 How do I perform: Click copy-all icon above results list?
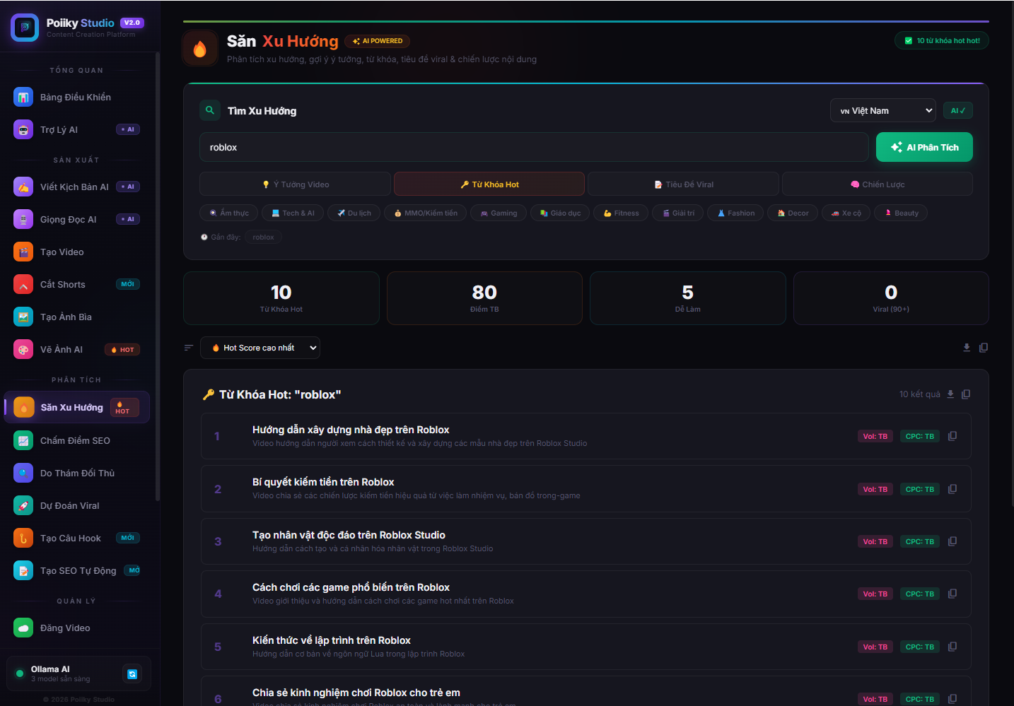[983, 348]
